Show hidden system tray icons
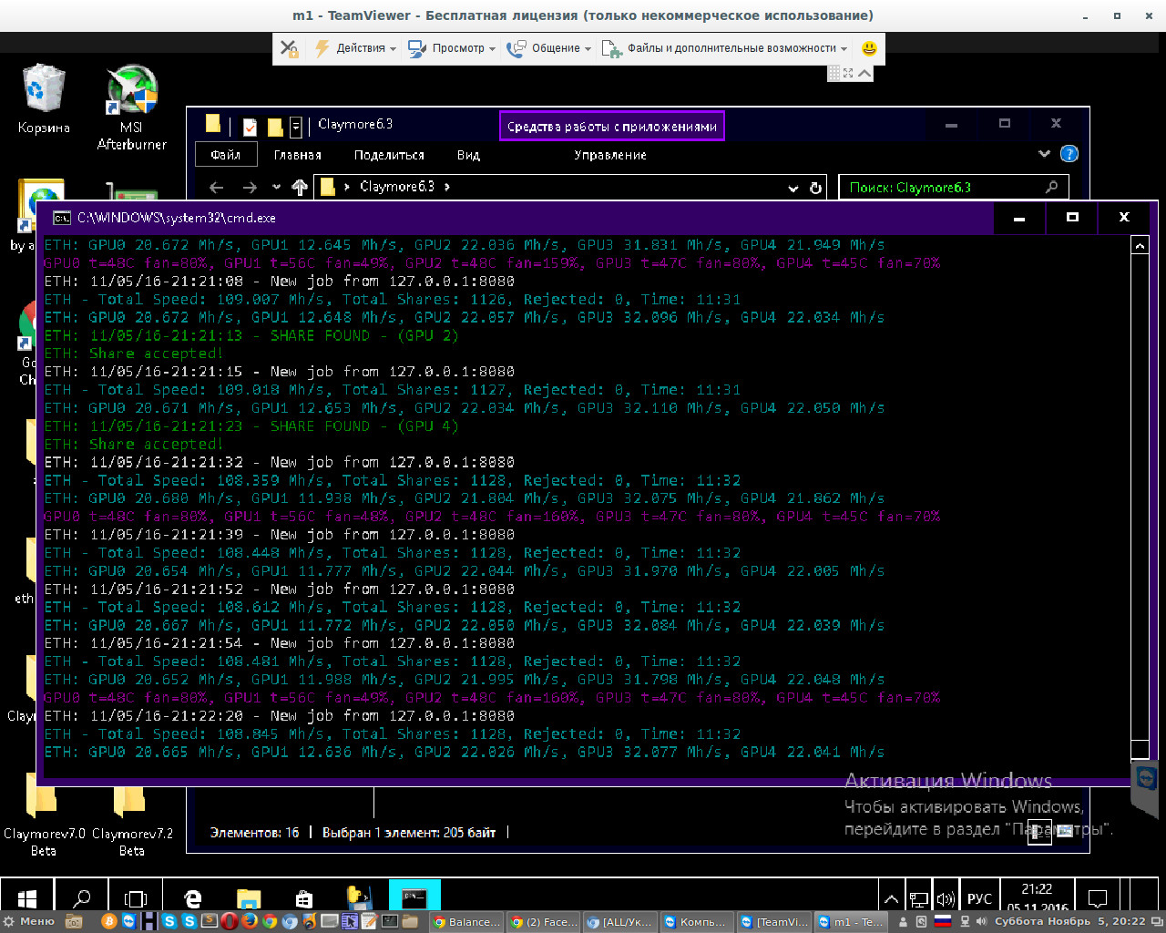1166x933 pixels. [891, 899]
